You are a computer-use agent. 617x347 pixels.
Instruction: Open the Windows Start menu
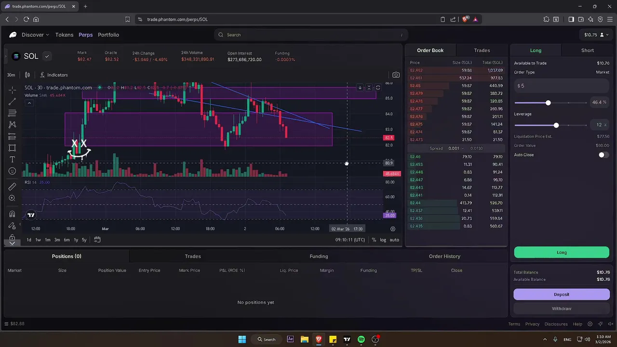pos(242,339)
